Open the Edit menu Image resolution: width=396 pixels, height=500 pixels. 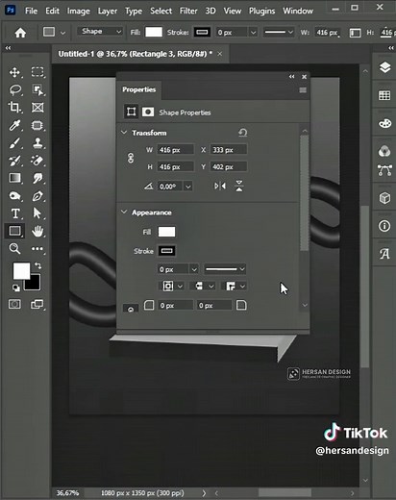click(x=52, y=11)
